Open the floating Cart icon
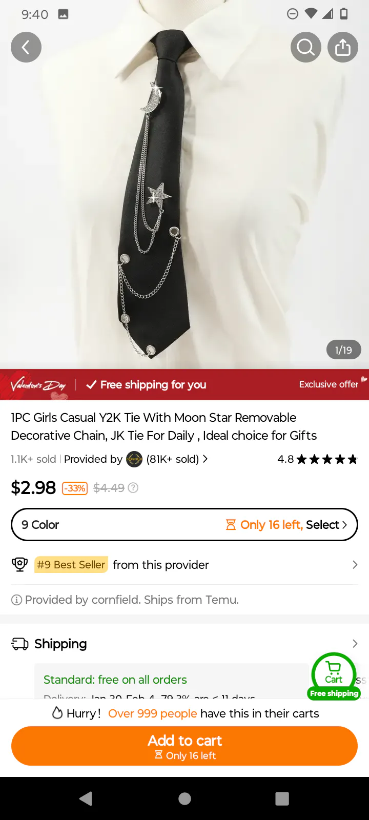The height and width of the screenshot is (820, 369). click(334, 674)
